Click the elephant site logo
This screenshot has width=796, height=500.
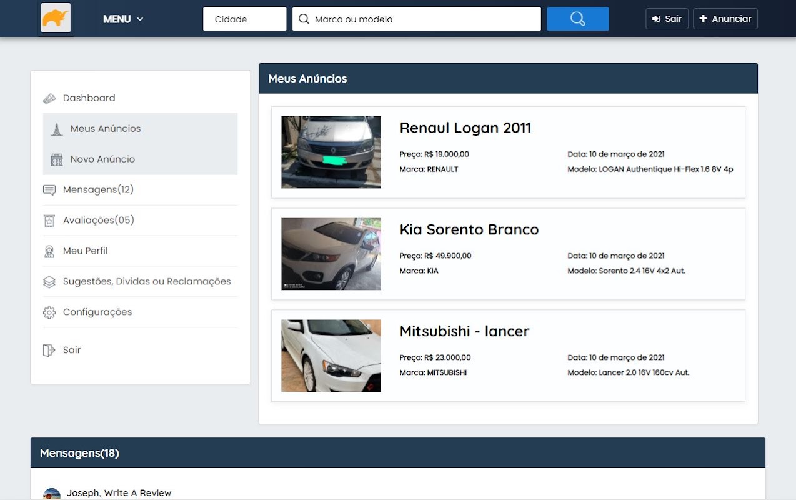56,18
